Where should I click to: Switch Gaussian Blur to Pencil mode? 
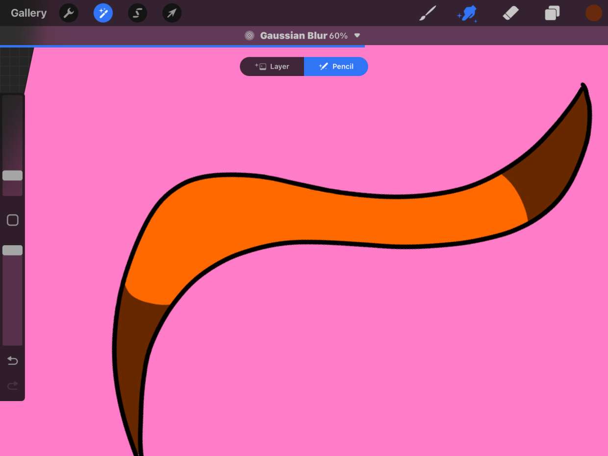coord(336,67)
